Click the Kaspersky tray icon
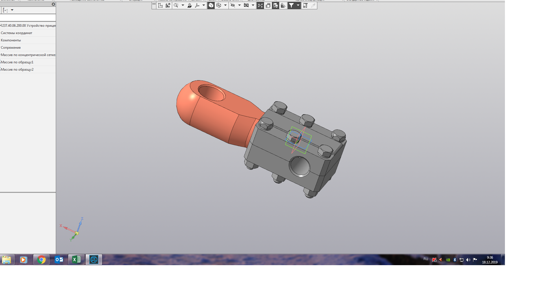 434,260
